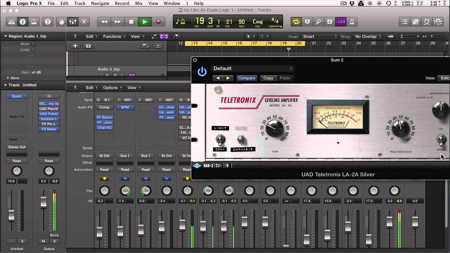Add new track with plus button
Screen dimensions: 450x253
tap(75, 46)
